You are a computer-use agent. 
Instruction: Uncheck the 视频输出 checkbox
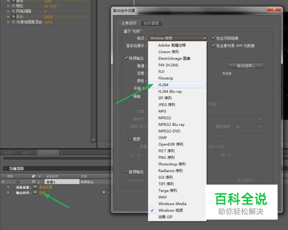[x=126, y=58]
